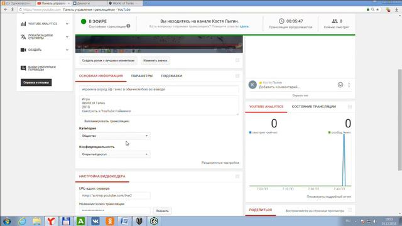This screenshot has width=402, height=226.
Task: Tick the Запланировать трансляцию checkbox
Action: 81,121
